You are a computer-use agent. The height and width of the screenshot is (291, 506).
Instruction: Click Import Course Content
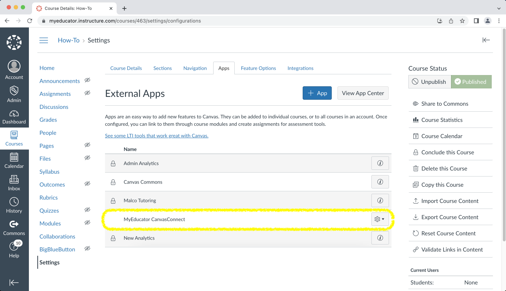point(450,201)
